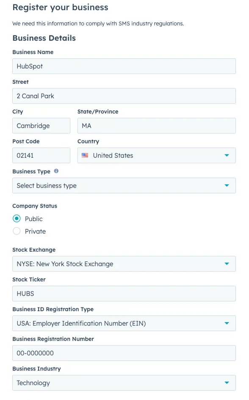Click the Street field with 2 Canal Park

click(124, 96)
